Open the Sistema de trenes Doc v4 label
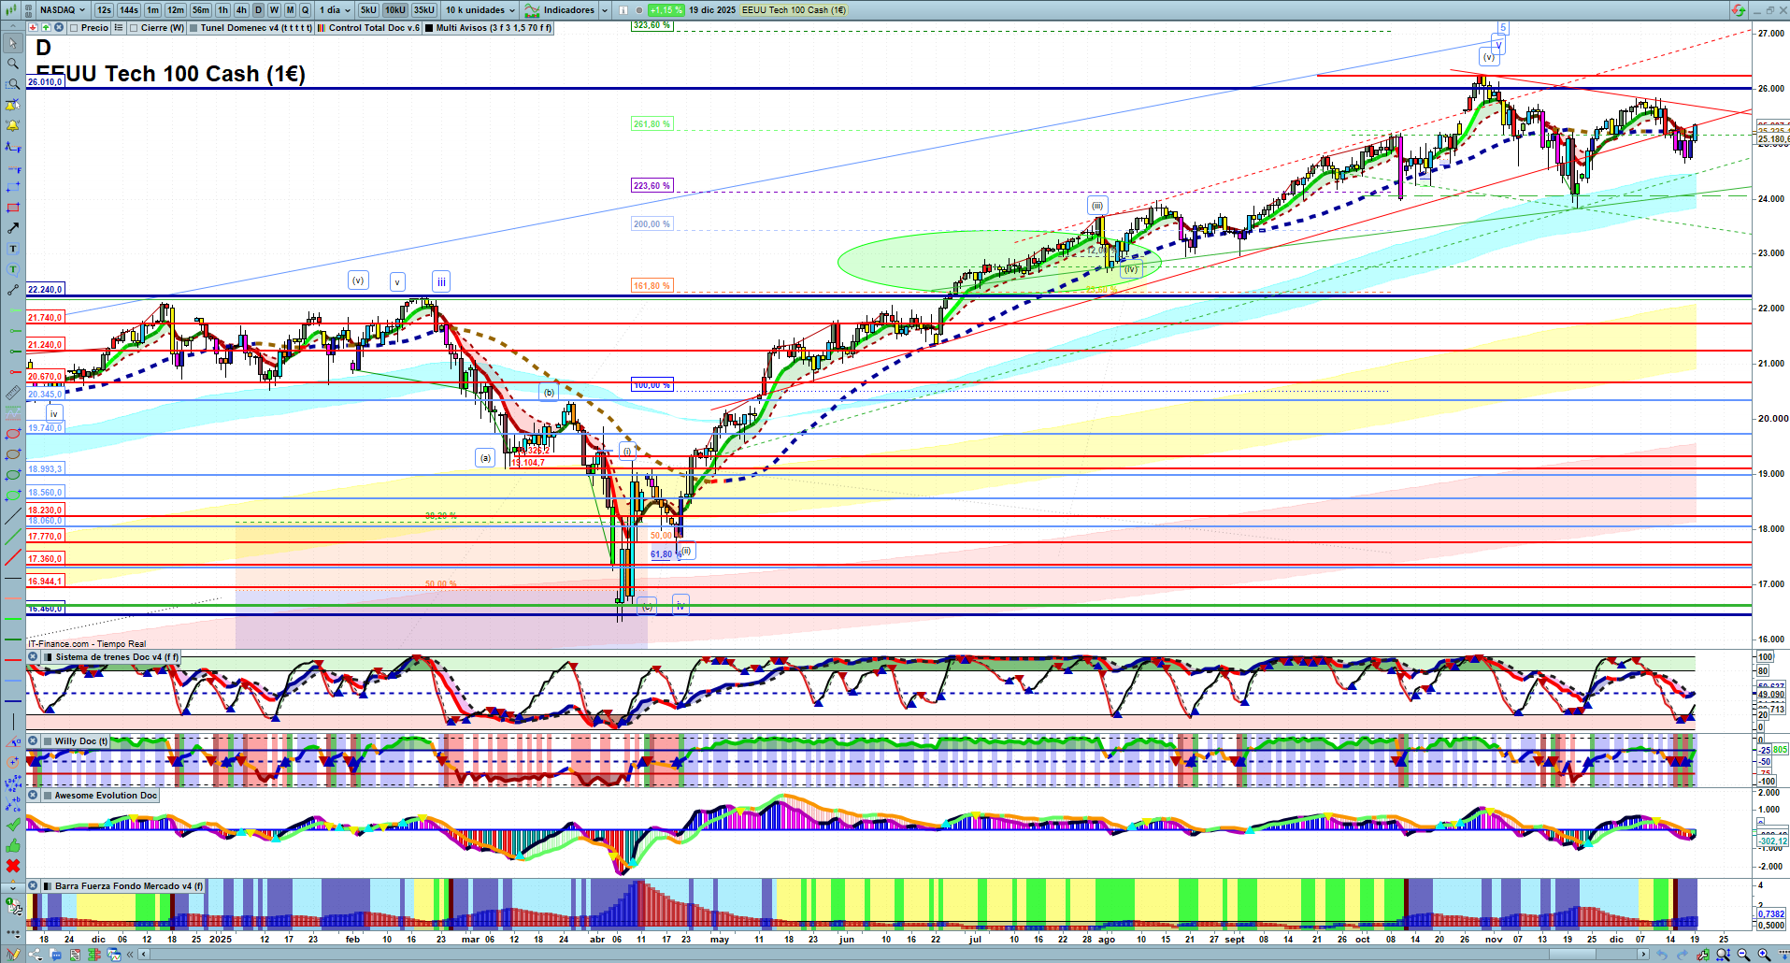1790x963 pixels. 117,657
